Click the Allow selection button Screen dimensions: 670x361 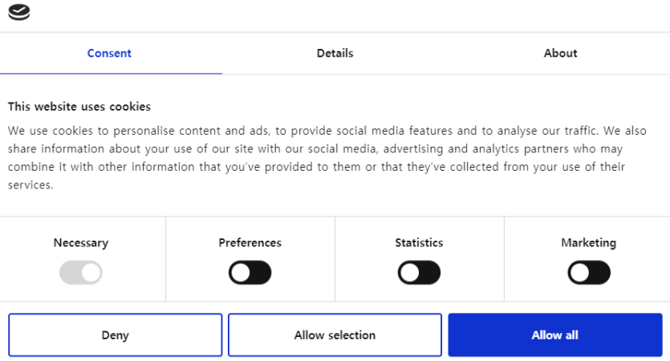tap(335, 335)
